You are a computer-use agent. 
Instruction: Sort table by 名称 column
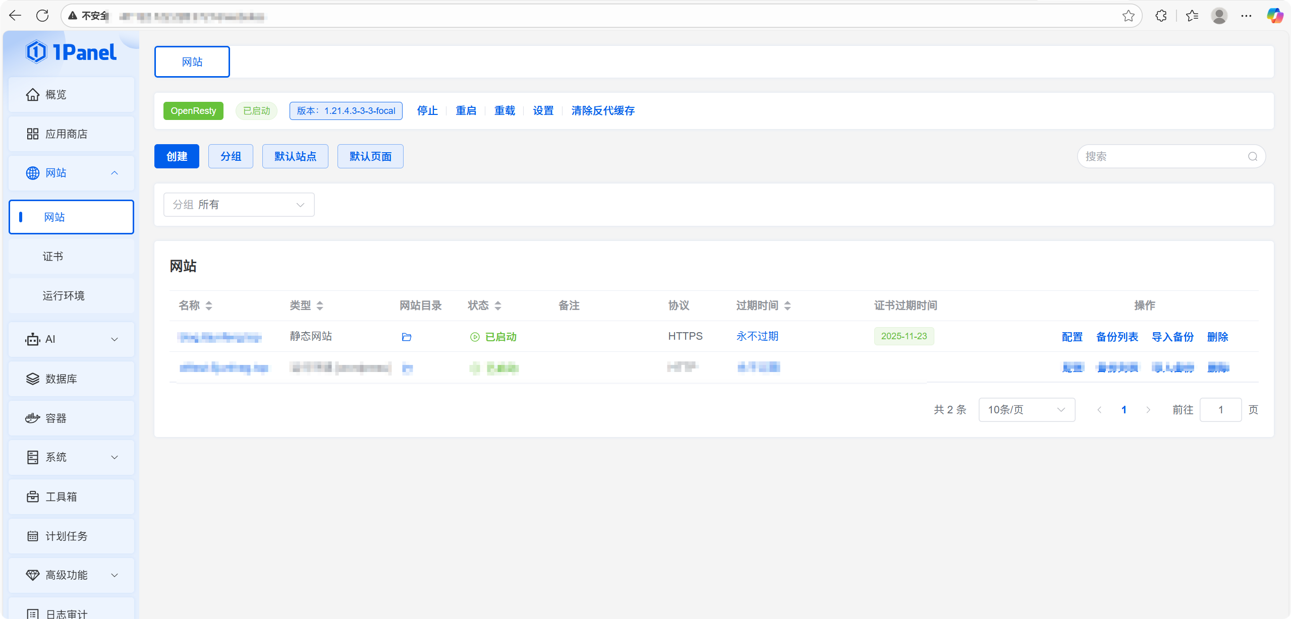click(x=209, y=305)
